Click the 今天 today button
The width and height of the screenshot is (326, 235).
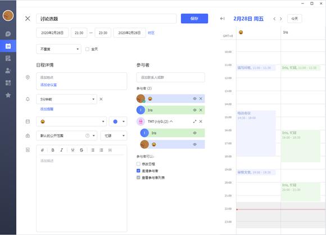point(295,19)
